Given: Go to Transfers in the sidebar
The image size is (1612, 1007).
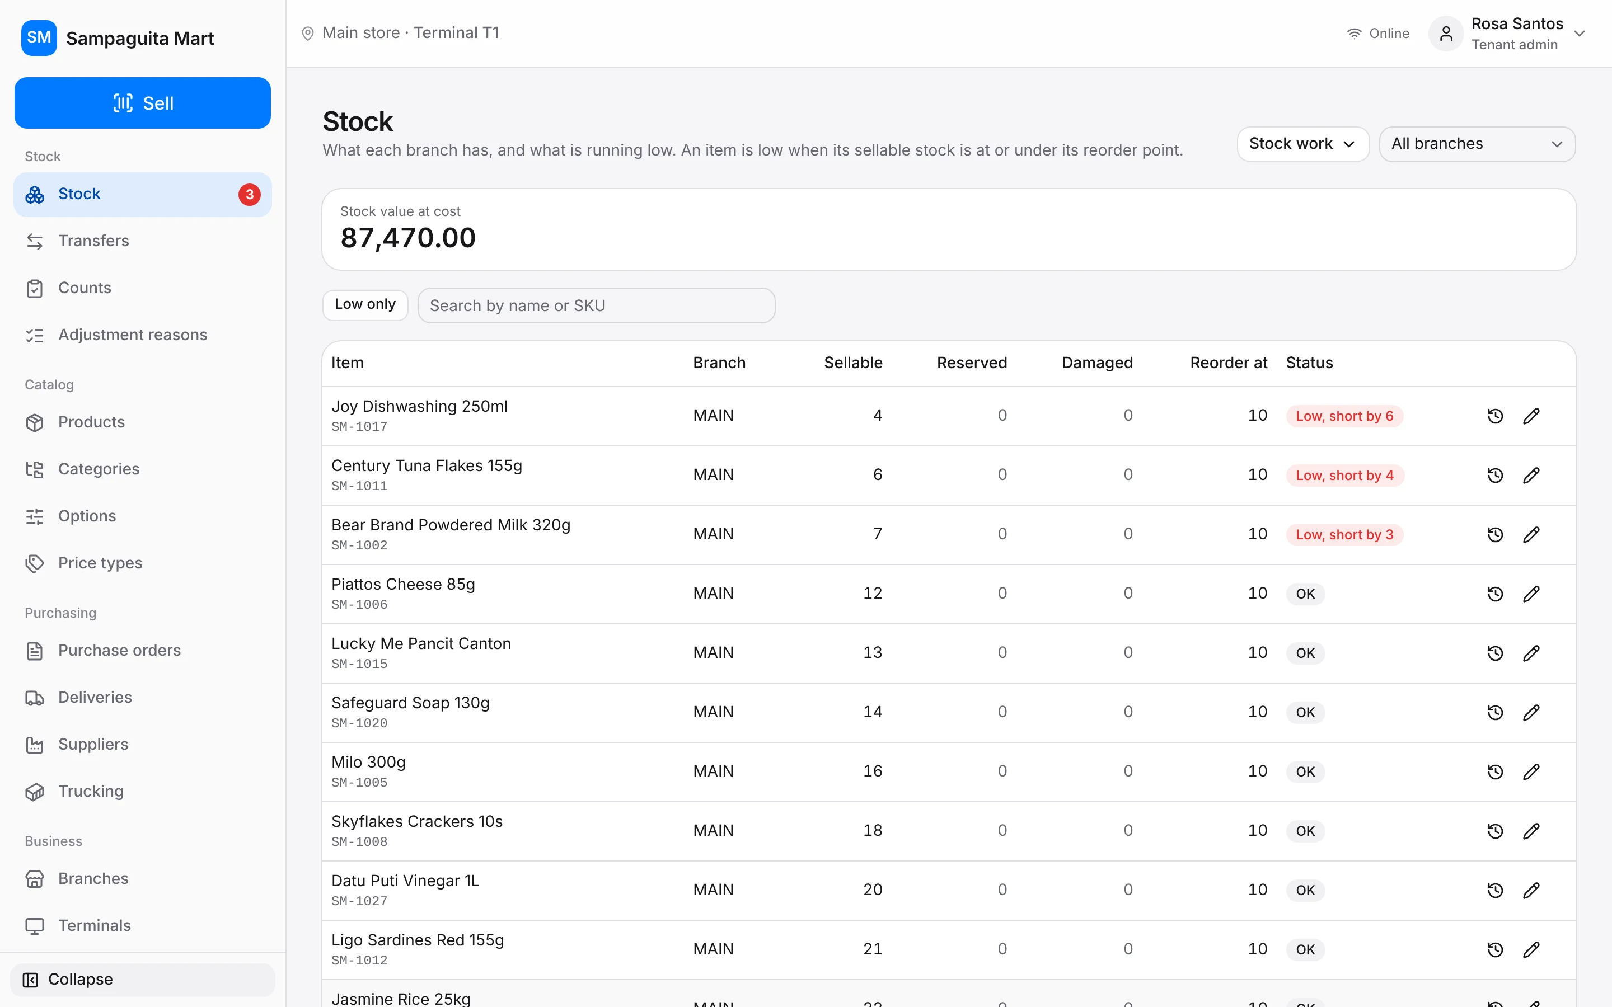Looking at the screenshot, I should coord(143,241).
